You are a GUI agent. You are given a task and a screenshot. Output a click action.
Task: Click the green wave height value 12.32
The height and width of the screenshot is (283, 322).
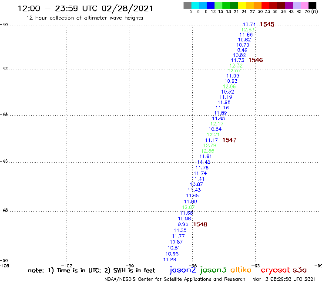click(x=236, y=66)
